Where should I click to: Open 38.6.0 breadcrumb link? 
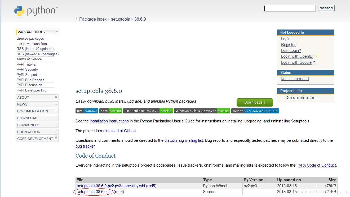point(140,19)
